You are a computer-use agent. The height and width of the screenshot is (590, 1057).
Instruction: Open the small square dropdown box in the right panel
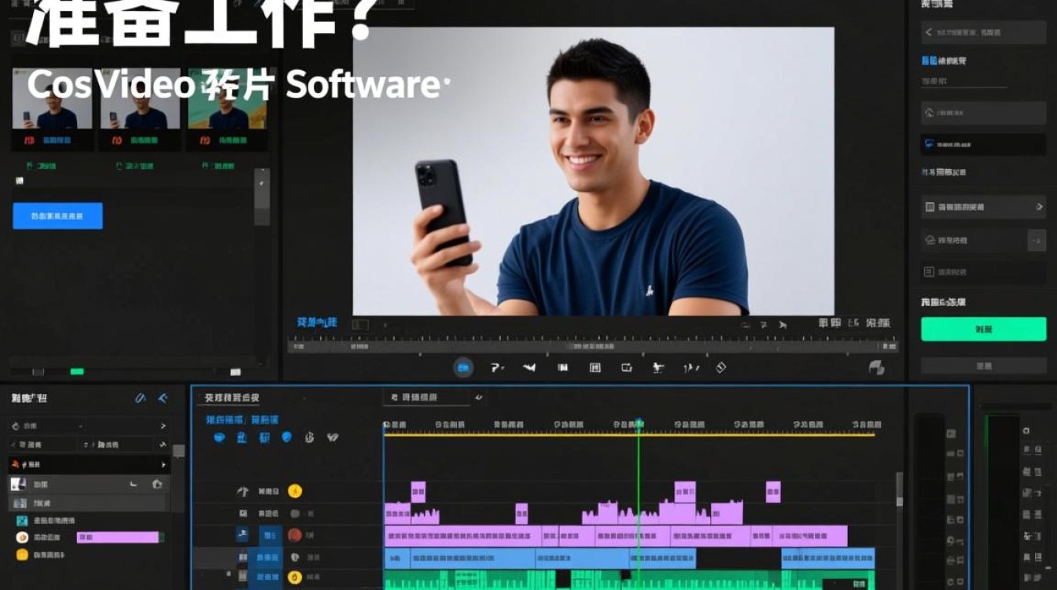1037,240
